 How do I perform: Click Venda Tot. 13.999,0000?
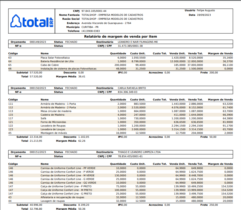pos(195,190)
